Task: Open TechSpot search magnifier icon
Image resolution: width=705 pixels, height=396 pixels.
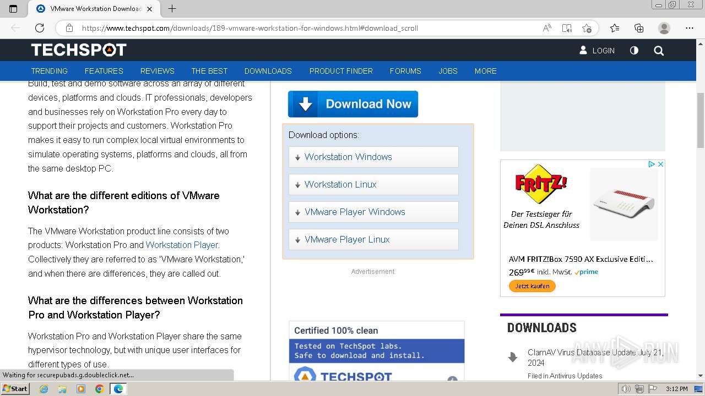Action: pos(659,51)
